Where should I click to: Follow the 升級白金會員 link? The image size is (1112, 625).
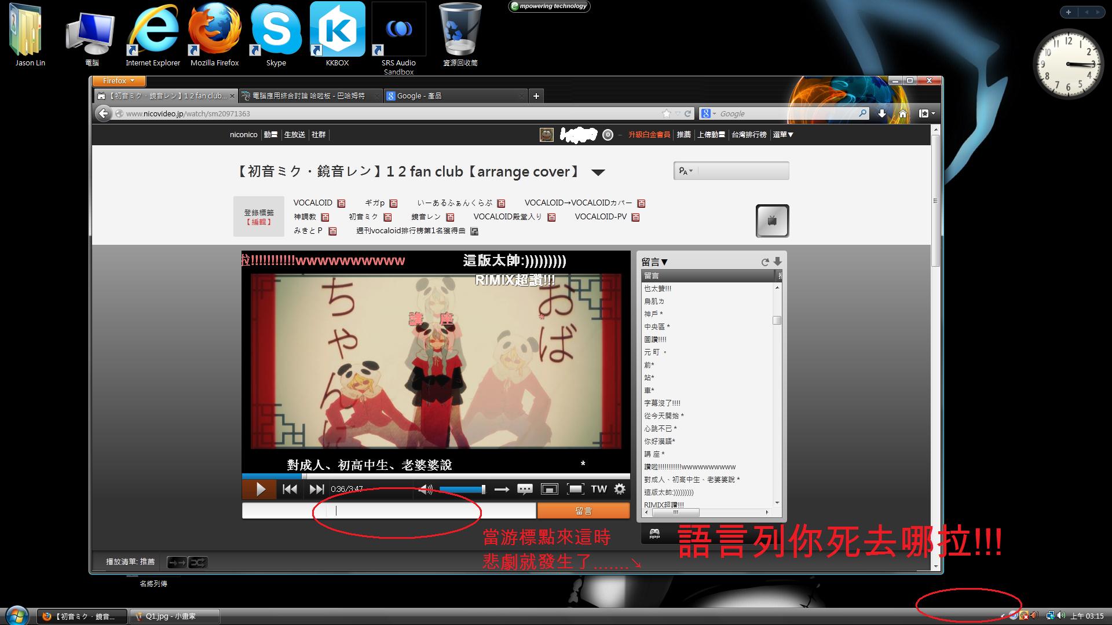[649, 135]
